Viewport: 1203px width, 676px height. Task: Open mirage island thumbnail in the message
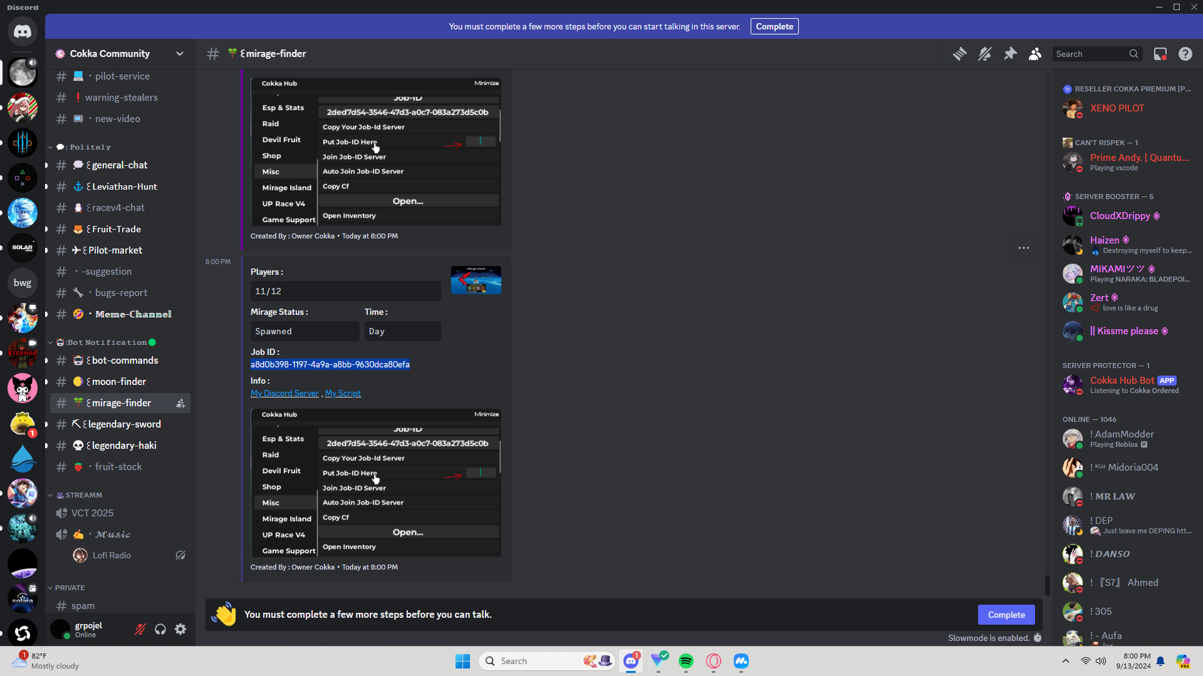476,280
